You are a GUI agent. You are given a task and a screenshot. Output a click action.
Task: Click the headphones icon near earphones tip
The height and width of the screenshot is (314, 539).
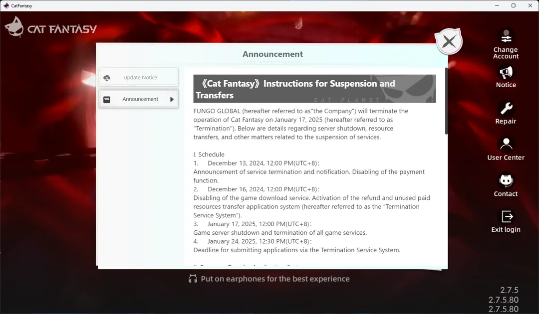pyautogui.click(x=193, y=279)
